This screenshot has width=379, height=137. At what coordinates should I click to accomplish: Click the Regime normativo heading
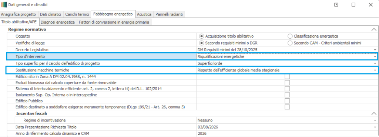[27, 29]
